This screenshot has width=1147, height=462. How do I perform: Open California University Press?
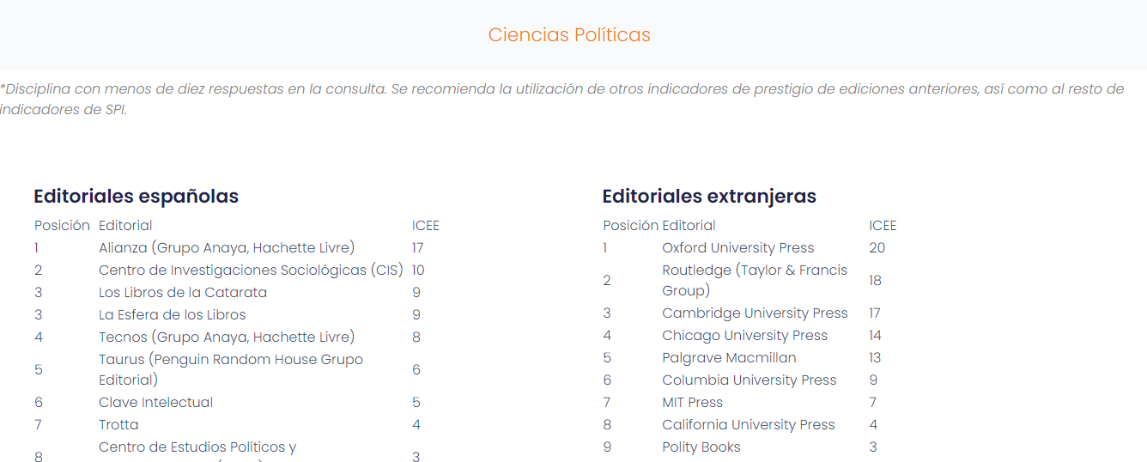coord(748,425)
